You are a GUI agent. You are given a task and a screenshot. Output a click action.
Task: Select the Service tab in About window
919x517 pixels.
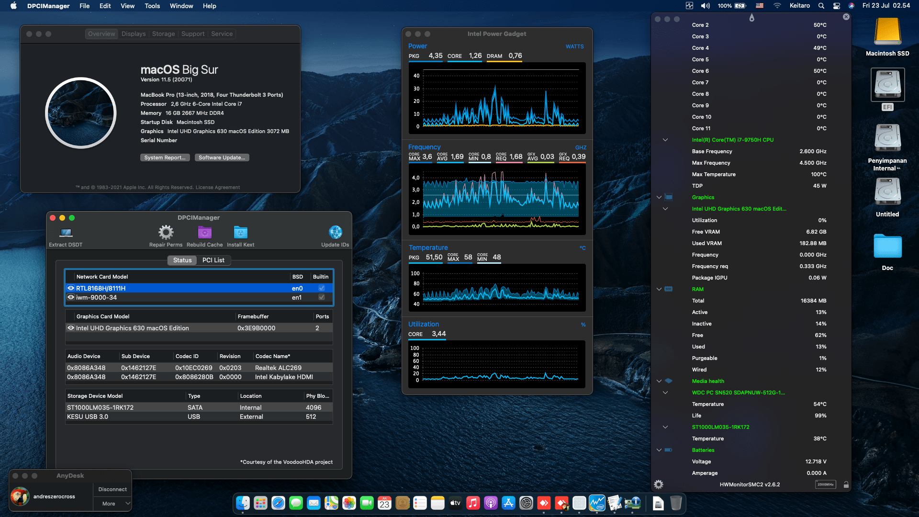[x=222, y=34]
